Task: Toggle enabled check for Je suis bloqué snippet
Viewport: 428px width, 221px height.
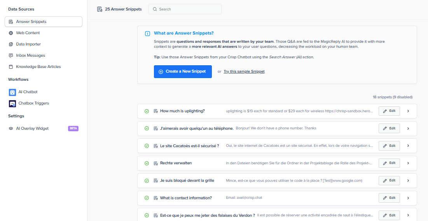Action: [x=147, y=181]
